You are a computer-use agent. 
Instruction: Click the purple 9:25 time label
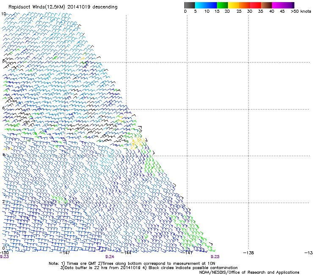(x=215, y=257)
